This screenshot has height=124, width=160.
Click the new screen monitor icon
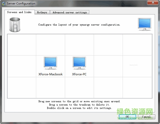(x=145, y=24)
